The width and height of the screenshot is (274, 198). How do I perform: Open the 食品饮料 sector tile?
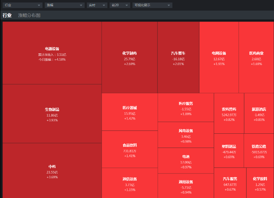pyautogui.click(x=129, y=150)
